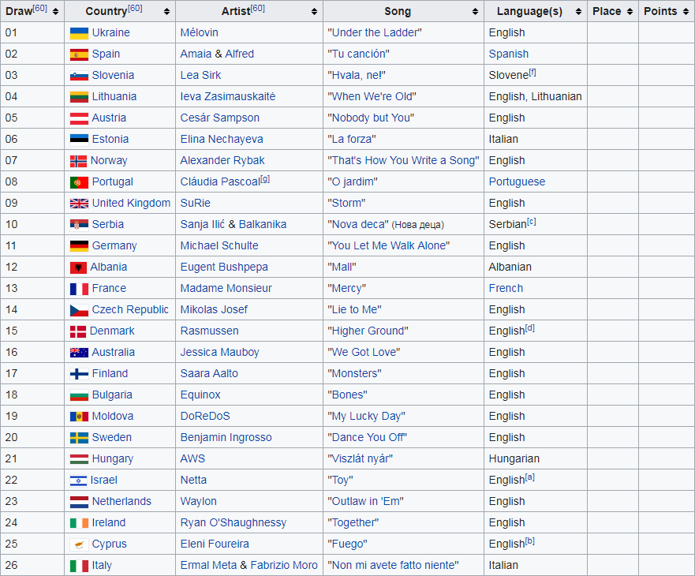Click the Albania flag icon
Screen dimensions: 695x576
[78, 267]
